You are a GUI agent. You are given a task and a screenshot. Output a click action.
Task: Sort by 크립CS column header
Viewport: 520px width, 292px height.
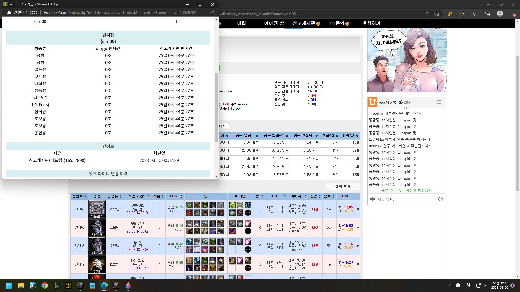pos(330,135)
